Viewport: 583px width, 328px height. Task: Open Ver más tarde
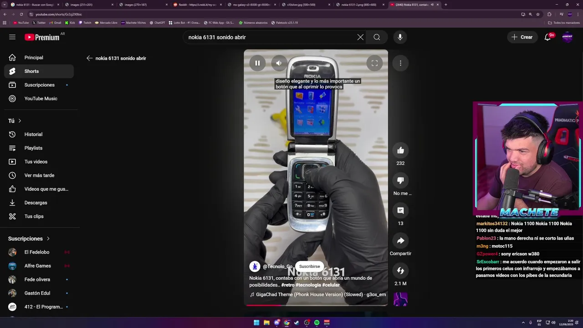click(39, 175)
